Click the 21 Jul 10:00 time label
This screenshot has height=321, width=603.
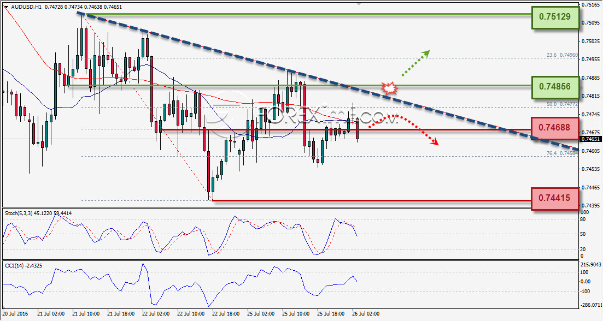86,314
